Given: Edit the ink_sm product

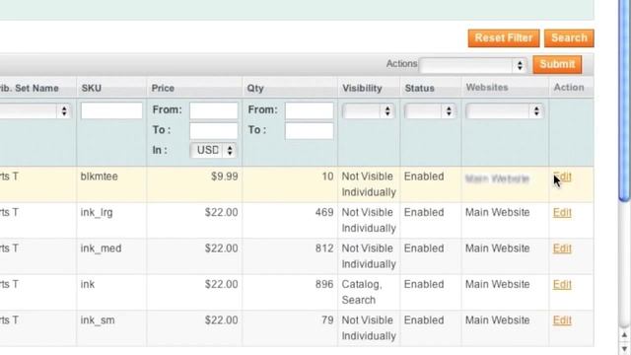Looking at the screenshot, I should [562, 320].
